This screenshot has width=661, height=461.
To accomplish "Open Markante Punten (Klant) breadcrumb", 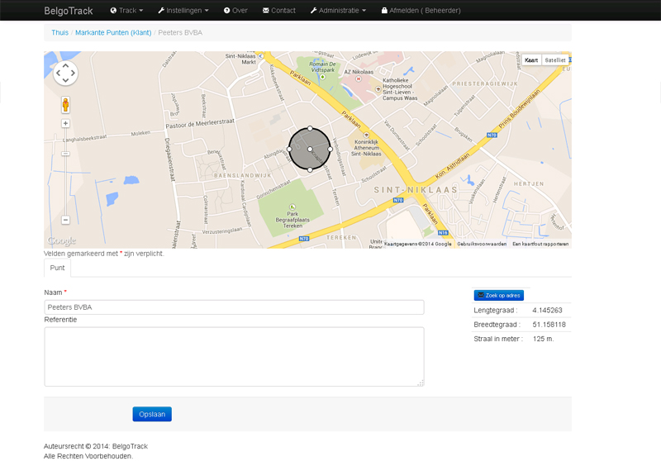I will click(113, 32).
